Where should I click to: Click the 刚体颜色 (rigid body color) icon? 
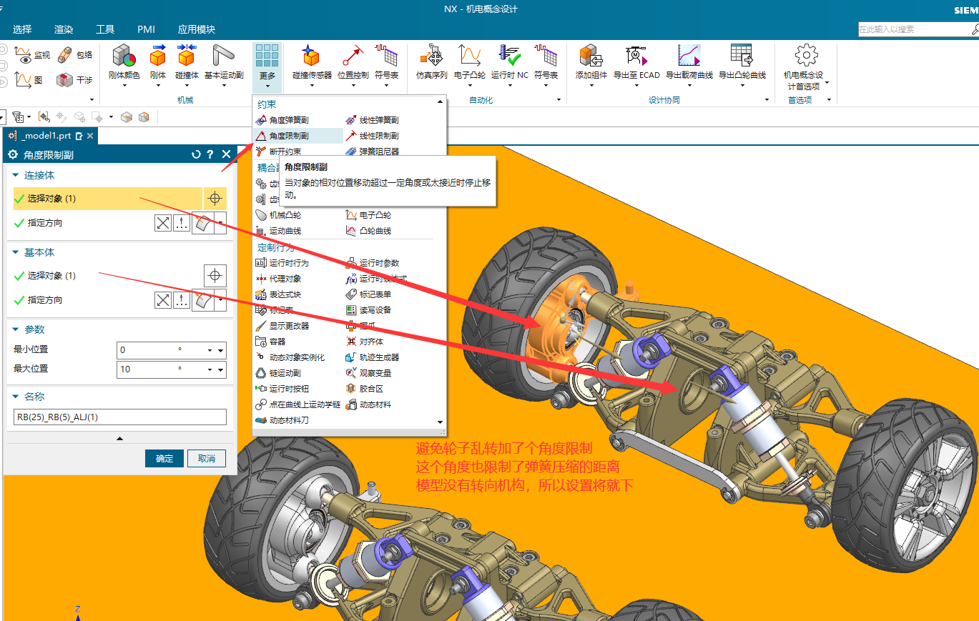pos(124,56)
